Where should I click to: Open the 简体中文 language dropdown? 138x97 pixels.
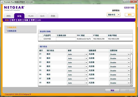coord(114,15)
